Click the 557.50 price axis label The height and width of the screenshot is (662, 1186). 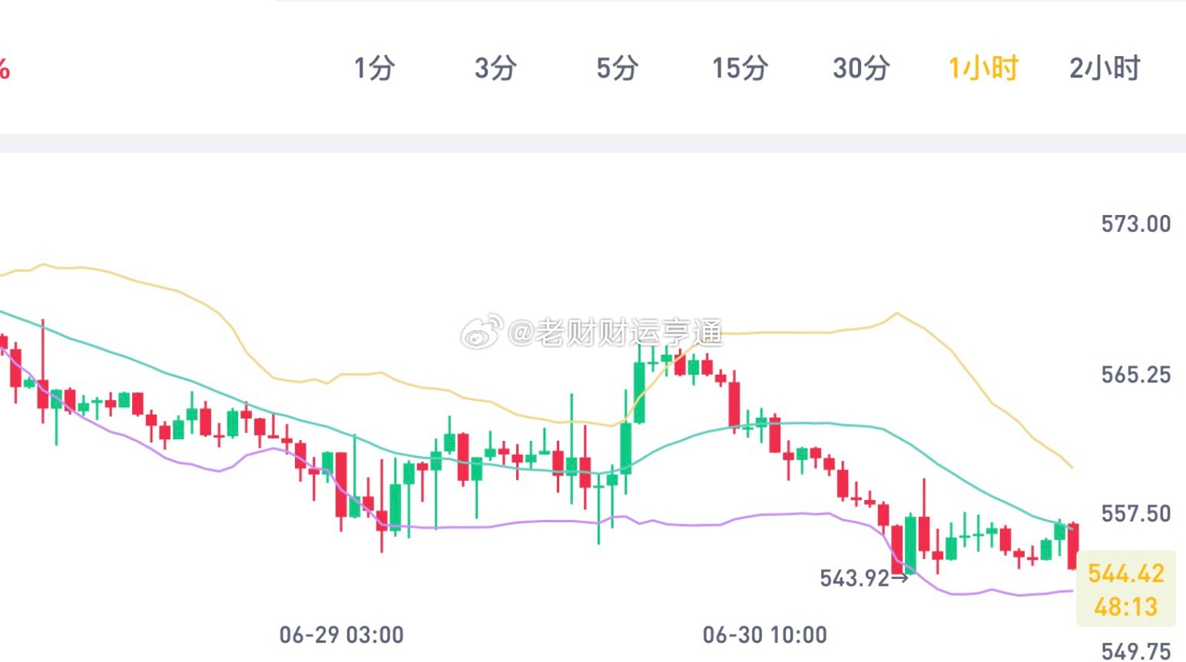click(x=1136, y=513)
